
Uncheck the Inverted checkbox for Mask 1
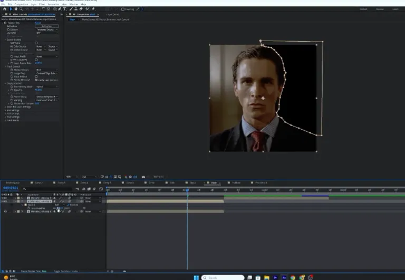[x=68, y=205]
